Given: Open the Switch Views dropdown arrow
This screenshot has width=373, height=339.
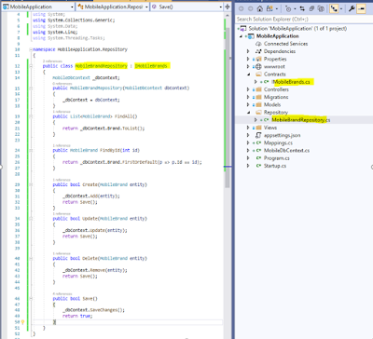Looking at the screenshot, I should 276,8.
